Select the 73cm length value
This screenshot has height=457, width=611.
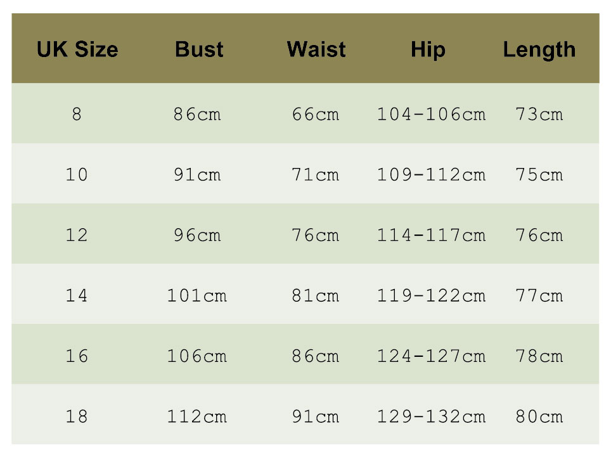coord(539,115)
